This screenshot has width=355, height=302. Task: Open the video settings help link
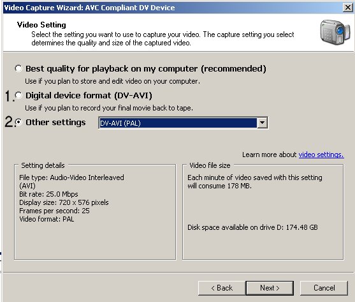click(x=321, y=155)
